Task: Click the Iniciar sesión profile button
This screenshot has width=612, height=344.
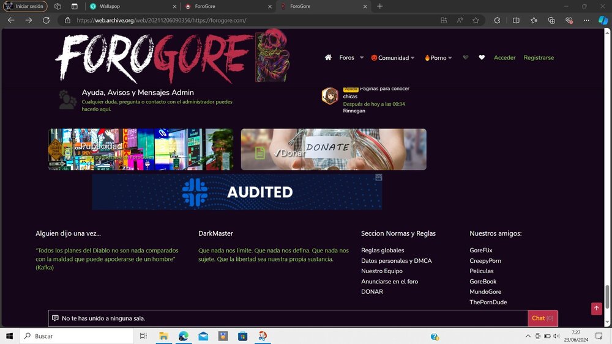Action: (25, 6)
